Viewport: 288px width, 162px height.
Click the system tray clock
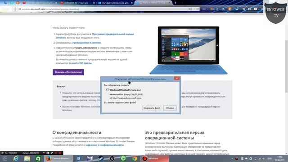pyautogui.click(x=280, y=158)
